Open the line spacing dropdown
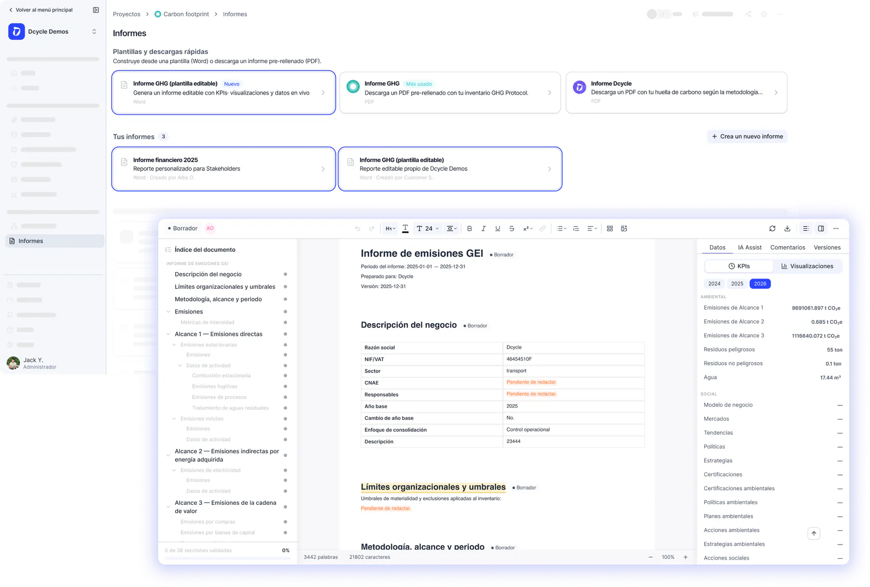870x587 pixels. pos(592,228)
